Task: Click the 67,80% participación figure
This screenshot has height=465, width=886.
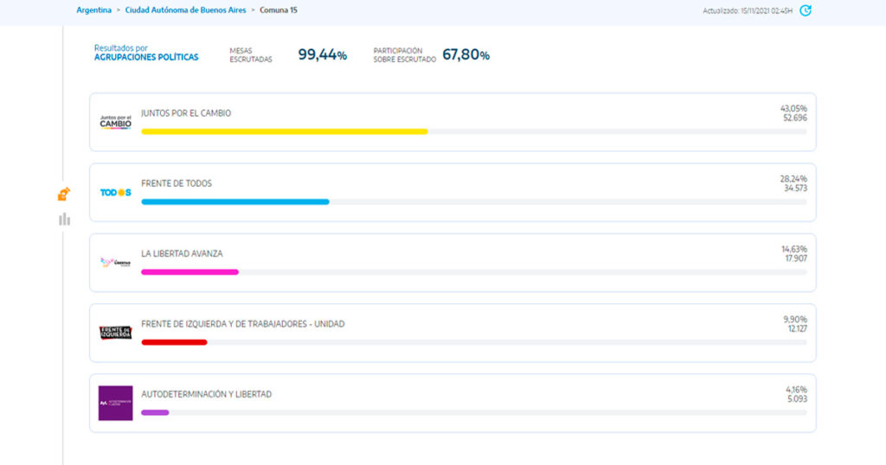Action: (x=465, y=54)
